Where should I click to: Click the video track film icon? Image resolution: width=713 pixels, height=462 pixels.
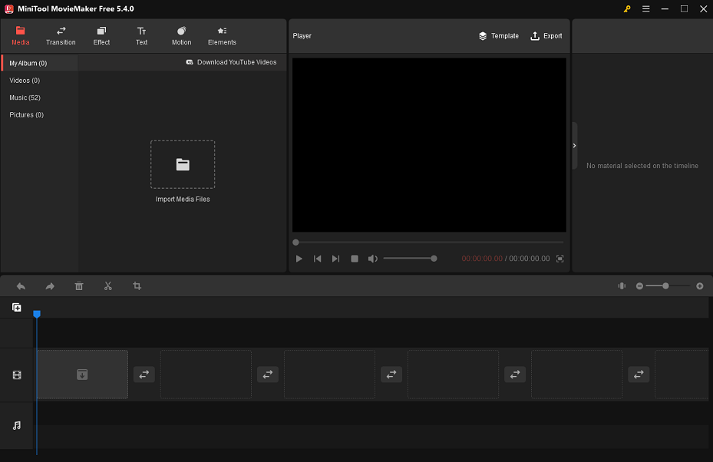[17, 375]
